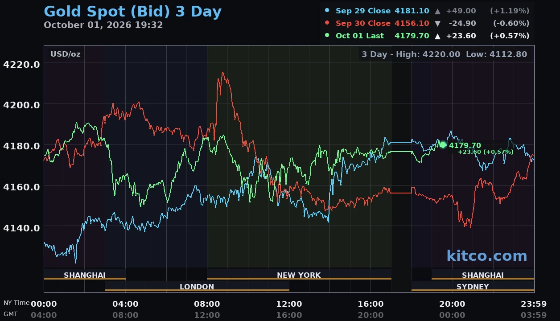Click the NEW YORK session bar label
Screen dimensions: 560x321
click(299, 275)
